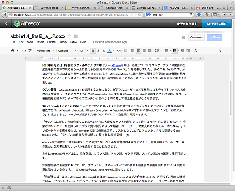This screenshot has width=235, height=191.
Task: Open the Normal text style dropdown
Action: tap(45, 50)
